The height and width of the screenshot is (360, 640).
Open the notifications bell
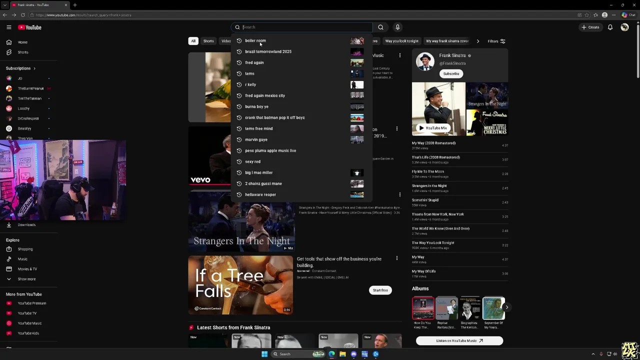coord(610,27)
